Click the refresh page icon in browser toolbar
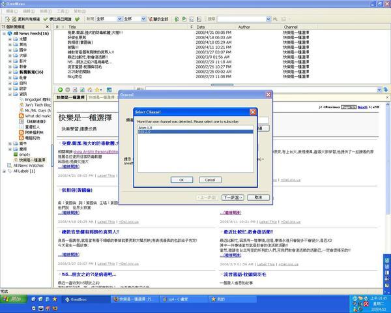Screen dimensions: 391x313 pyautogui.click(x=82, y=90)
